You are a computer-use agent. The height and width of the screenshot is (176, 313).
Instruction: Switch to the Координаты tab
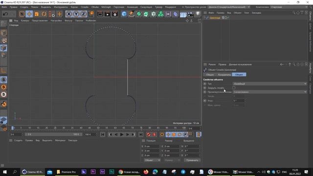224,75
